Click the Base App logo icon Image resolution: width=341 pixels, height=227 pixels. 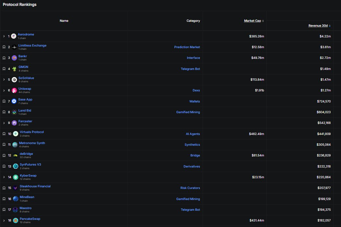point(14,101)
